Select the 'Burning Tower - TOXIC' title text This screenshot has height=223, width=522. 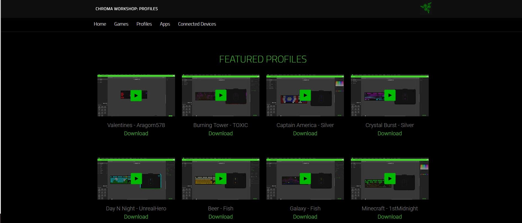point(221,125)
